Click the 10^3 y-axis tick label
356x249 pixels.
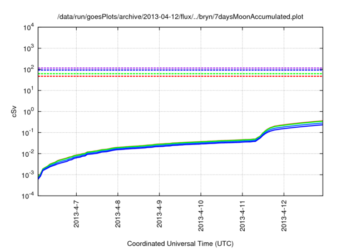[x=28, y=48]
